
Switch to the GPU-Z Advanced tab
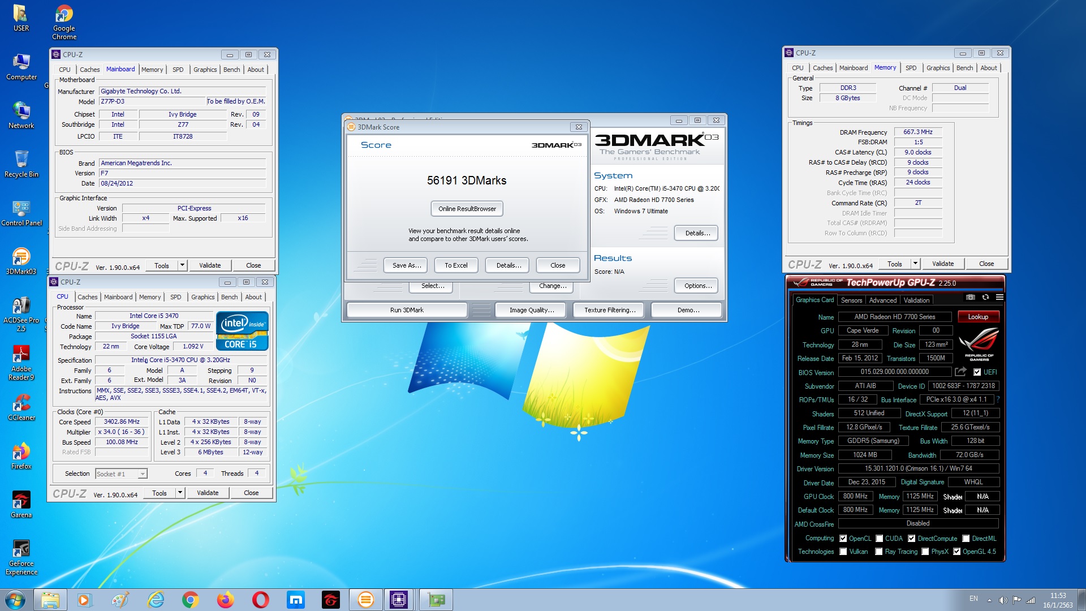(882, 300)
